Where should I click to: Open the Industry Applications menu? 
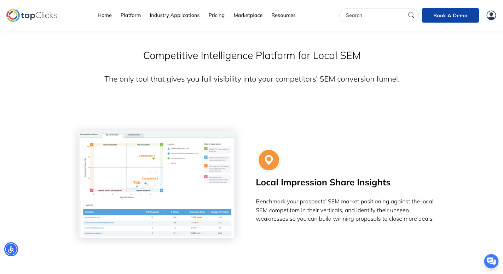tap(175, 15)
